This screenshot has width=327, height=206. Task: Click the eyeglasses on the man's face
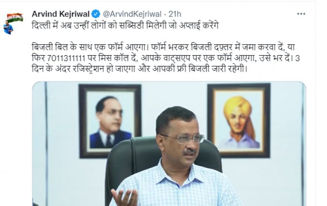coord(184,139)
